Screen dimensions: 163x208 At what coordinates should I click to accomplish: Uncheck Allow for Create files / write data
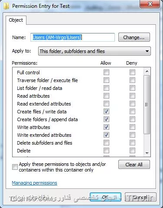point(106,112)
